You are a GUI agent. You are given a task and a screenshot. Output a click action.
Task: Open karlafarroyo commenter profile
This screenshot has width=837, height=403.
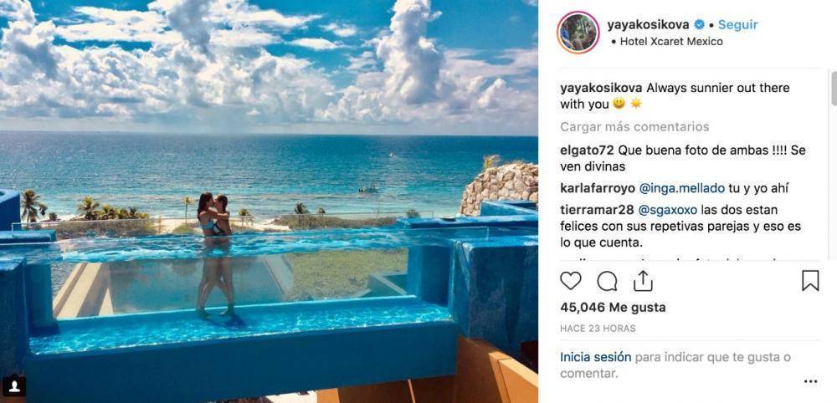[598, 188]
